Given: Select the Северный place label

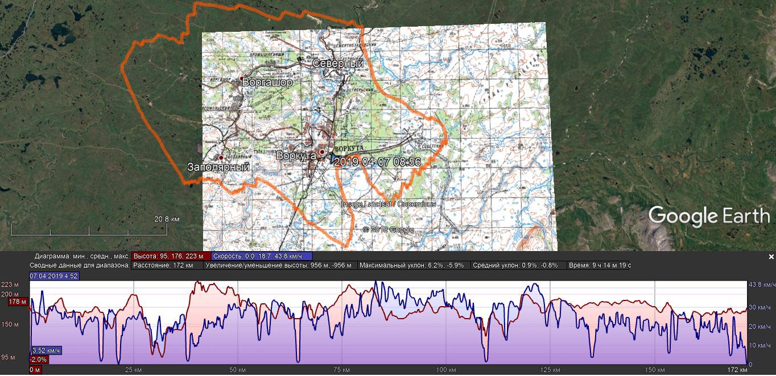Looking at the screenshot, I should pyautogui.click(x=337, y=64).
